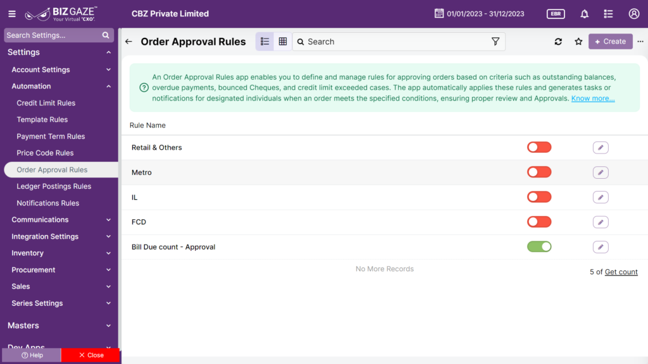Open Credit Limit Rules
The width and height of the screenshot is (648, 364).
point(46,103)
